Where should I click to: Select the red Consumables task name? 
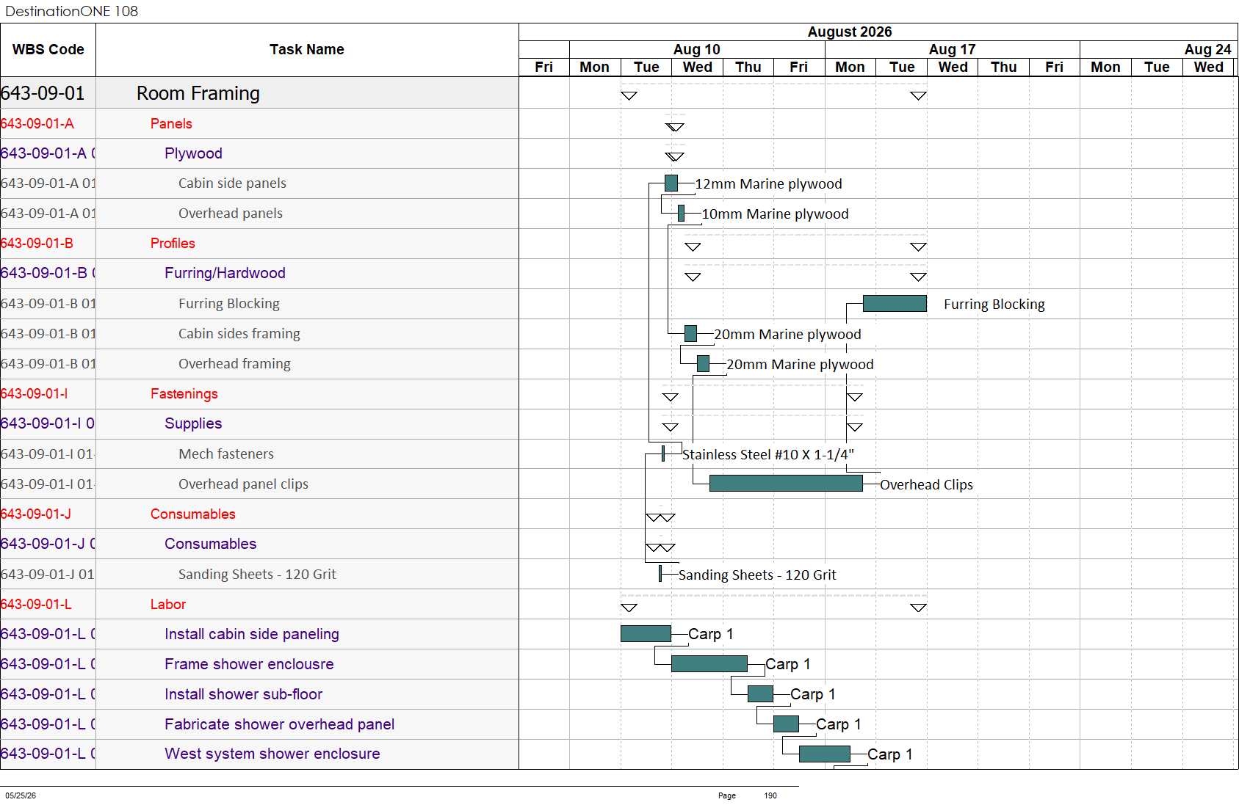193,514
